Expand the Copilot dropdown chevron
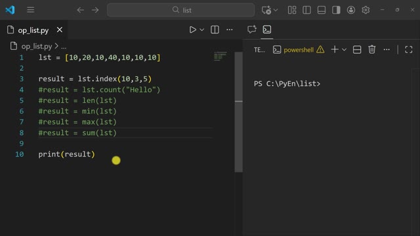 (276, 10)
